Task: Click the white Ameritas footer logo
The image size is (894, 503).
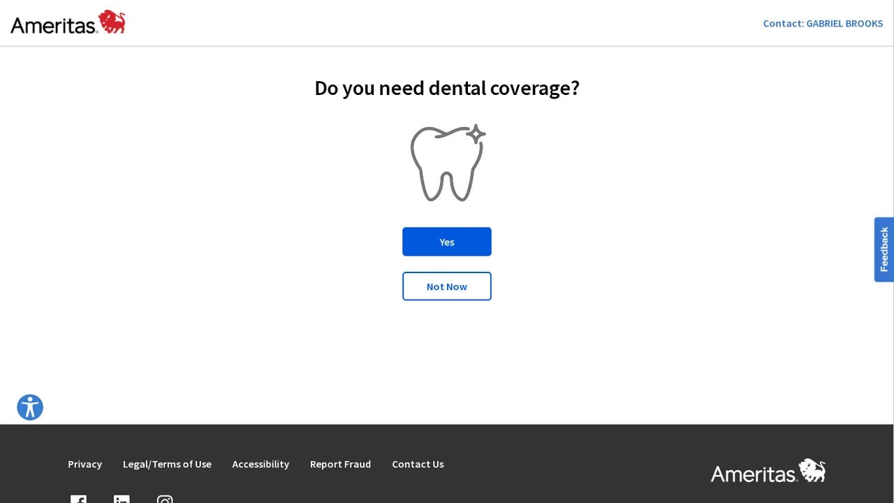Action: tap(768, 472)
